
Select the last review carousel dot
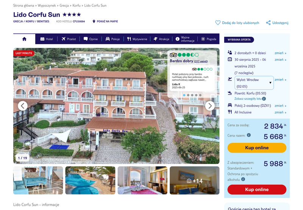coord(200,95)
